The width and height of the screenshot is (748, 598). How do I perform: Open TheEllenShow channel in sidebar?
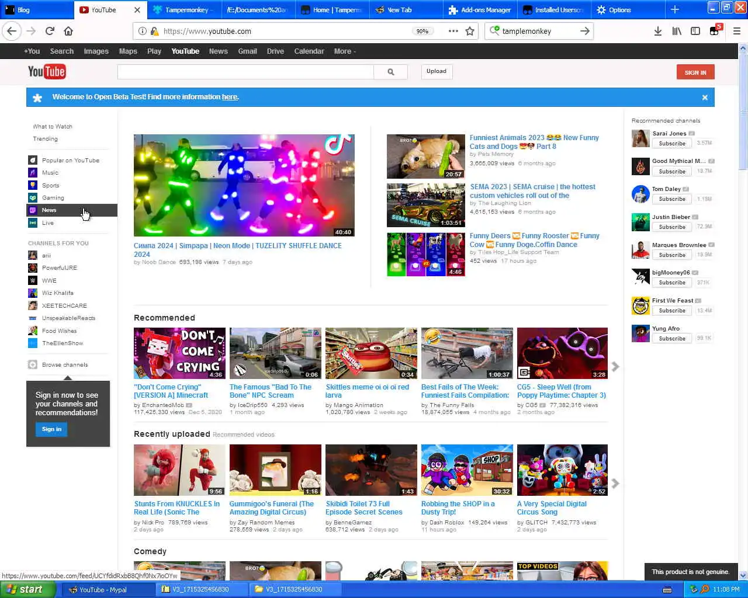click(x=63, y=343)
